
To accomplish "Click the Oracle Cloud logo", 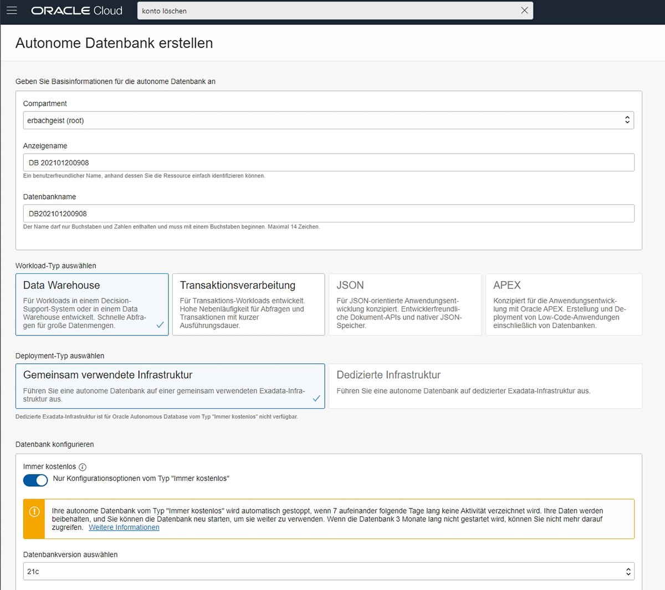I will (76, 11).
